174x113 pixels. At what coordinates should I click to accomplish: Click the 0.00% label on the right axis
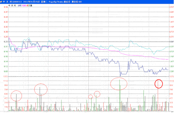[172, 42]
